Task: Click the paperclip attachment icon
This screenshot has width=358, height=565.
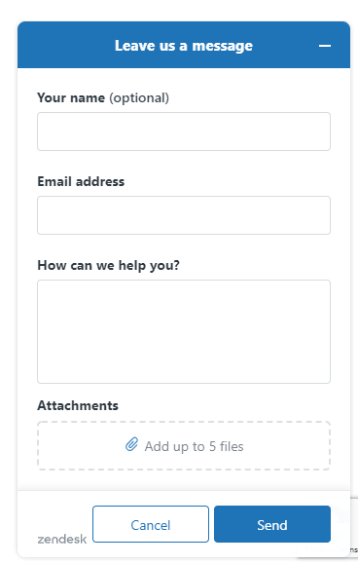Action: [x=131, y=444]
